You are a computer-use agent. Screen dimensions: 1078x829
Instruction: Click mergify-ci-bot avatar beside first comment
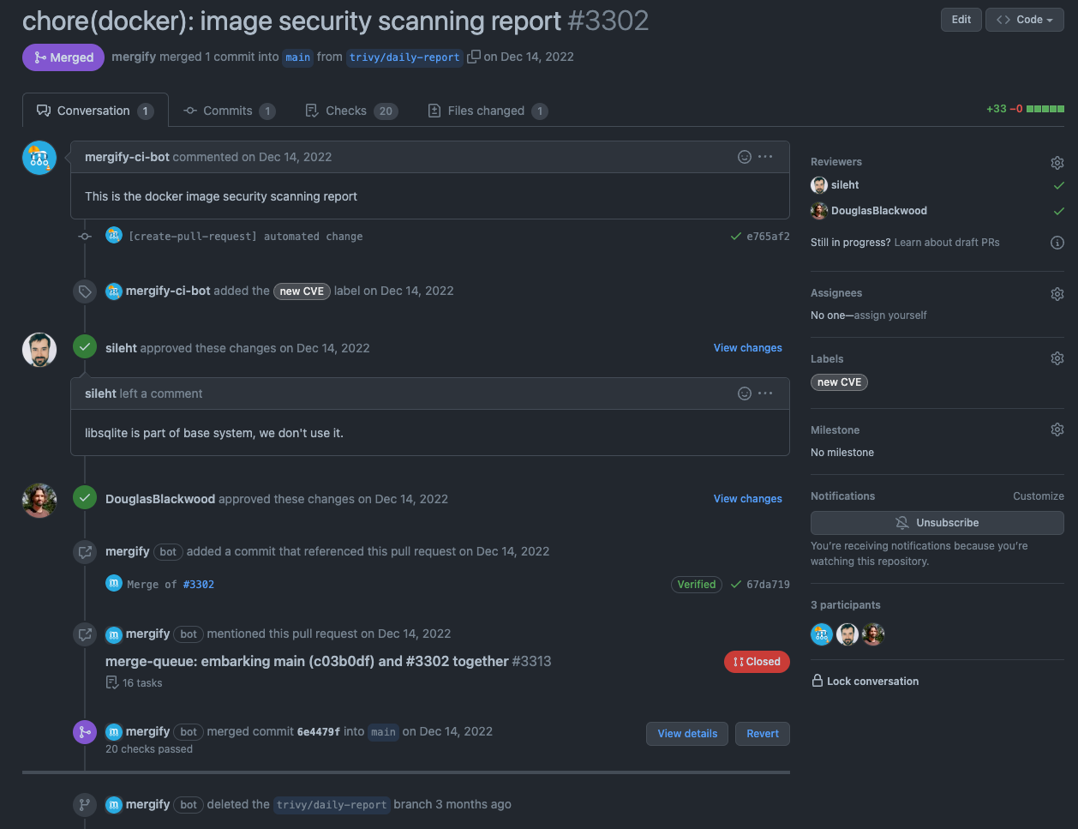tap(39, 158)
